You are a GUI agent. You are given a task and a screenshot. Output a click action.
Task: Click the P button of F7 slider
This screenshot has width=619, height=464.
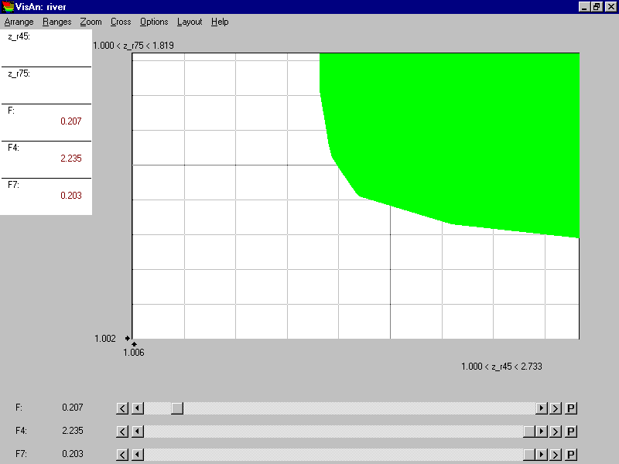click(571, 455)
